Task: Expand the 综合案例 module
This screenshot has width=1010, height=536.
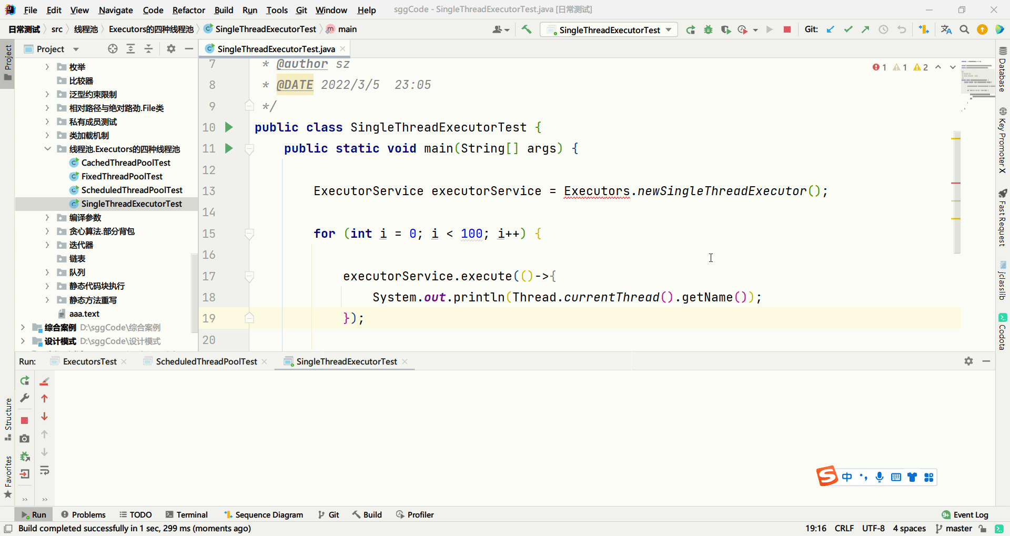Action: click(23, 327)
